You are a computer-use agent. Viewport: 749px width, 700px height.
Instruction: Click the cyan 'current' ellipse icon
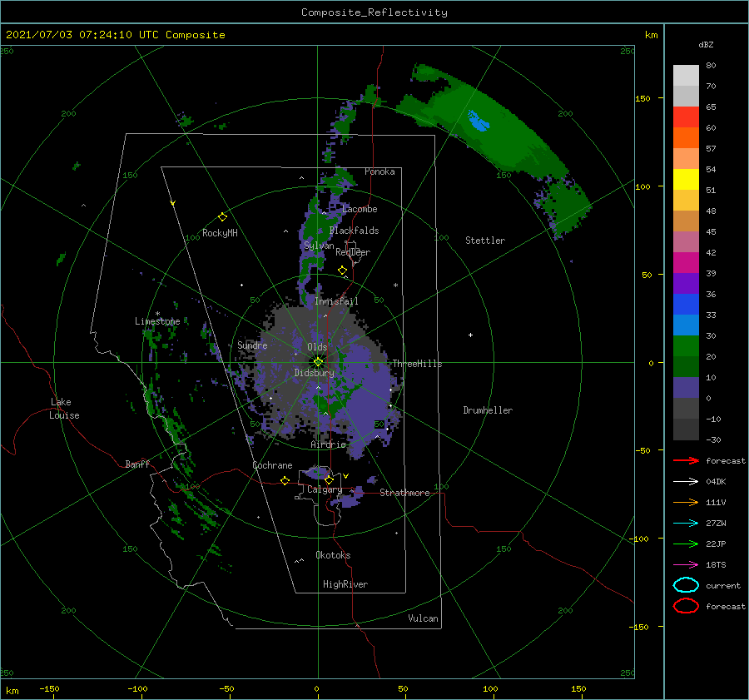(686, 585)
